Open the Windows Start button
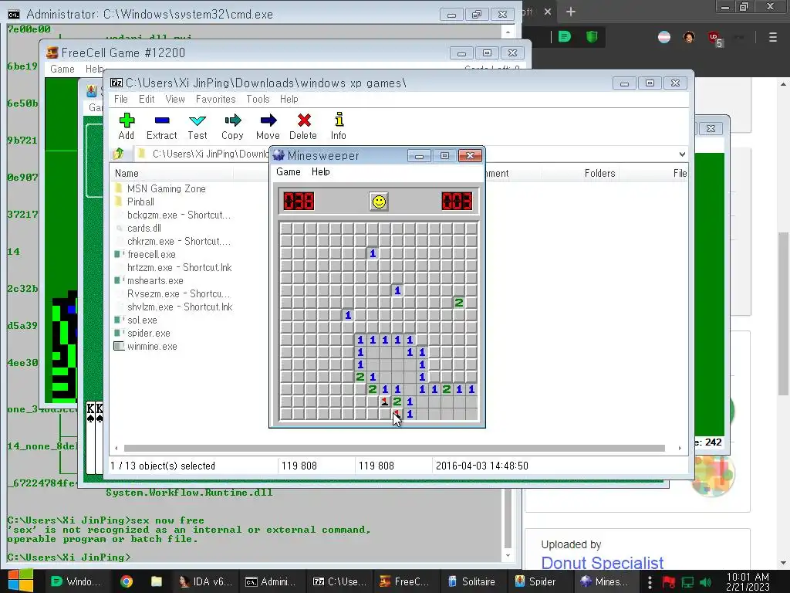 (x=21, y=581)
